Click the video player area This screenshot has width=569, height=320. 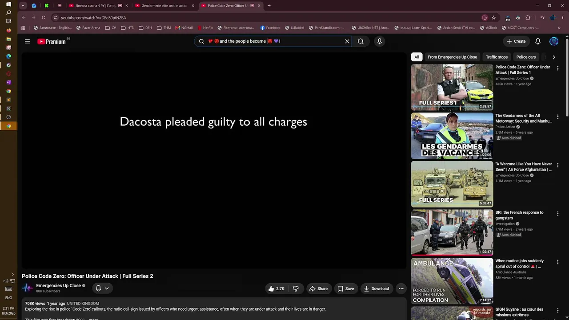point(214,160)
